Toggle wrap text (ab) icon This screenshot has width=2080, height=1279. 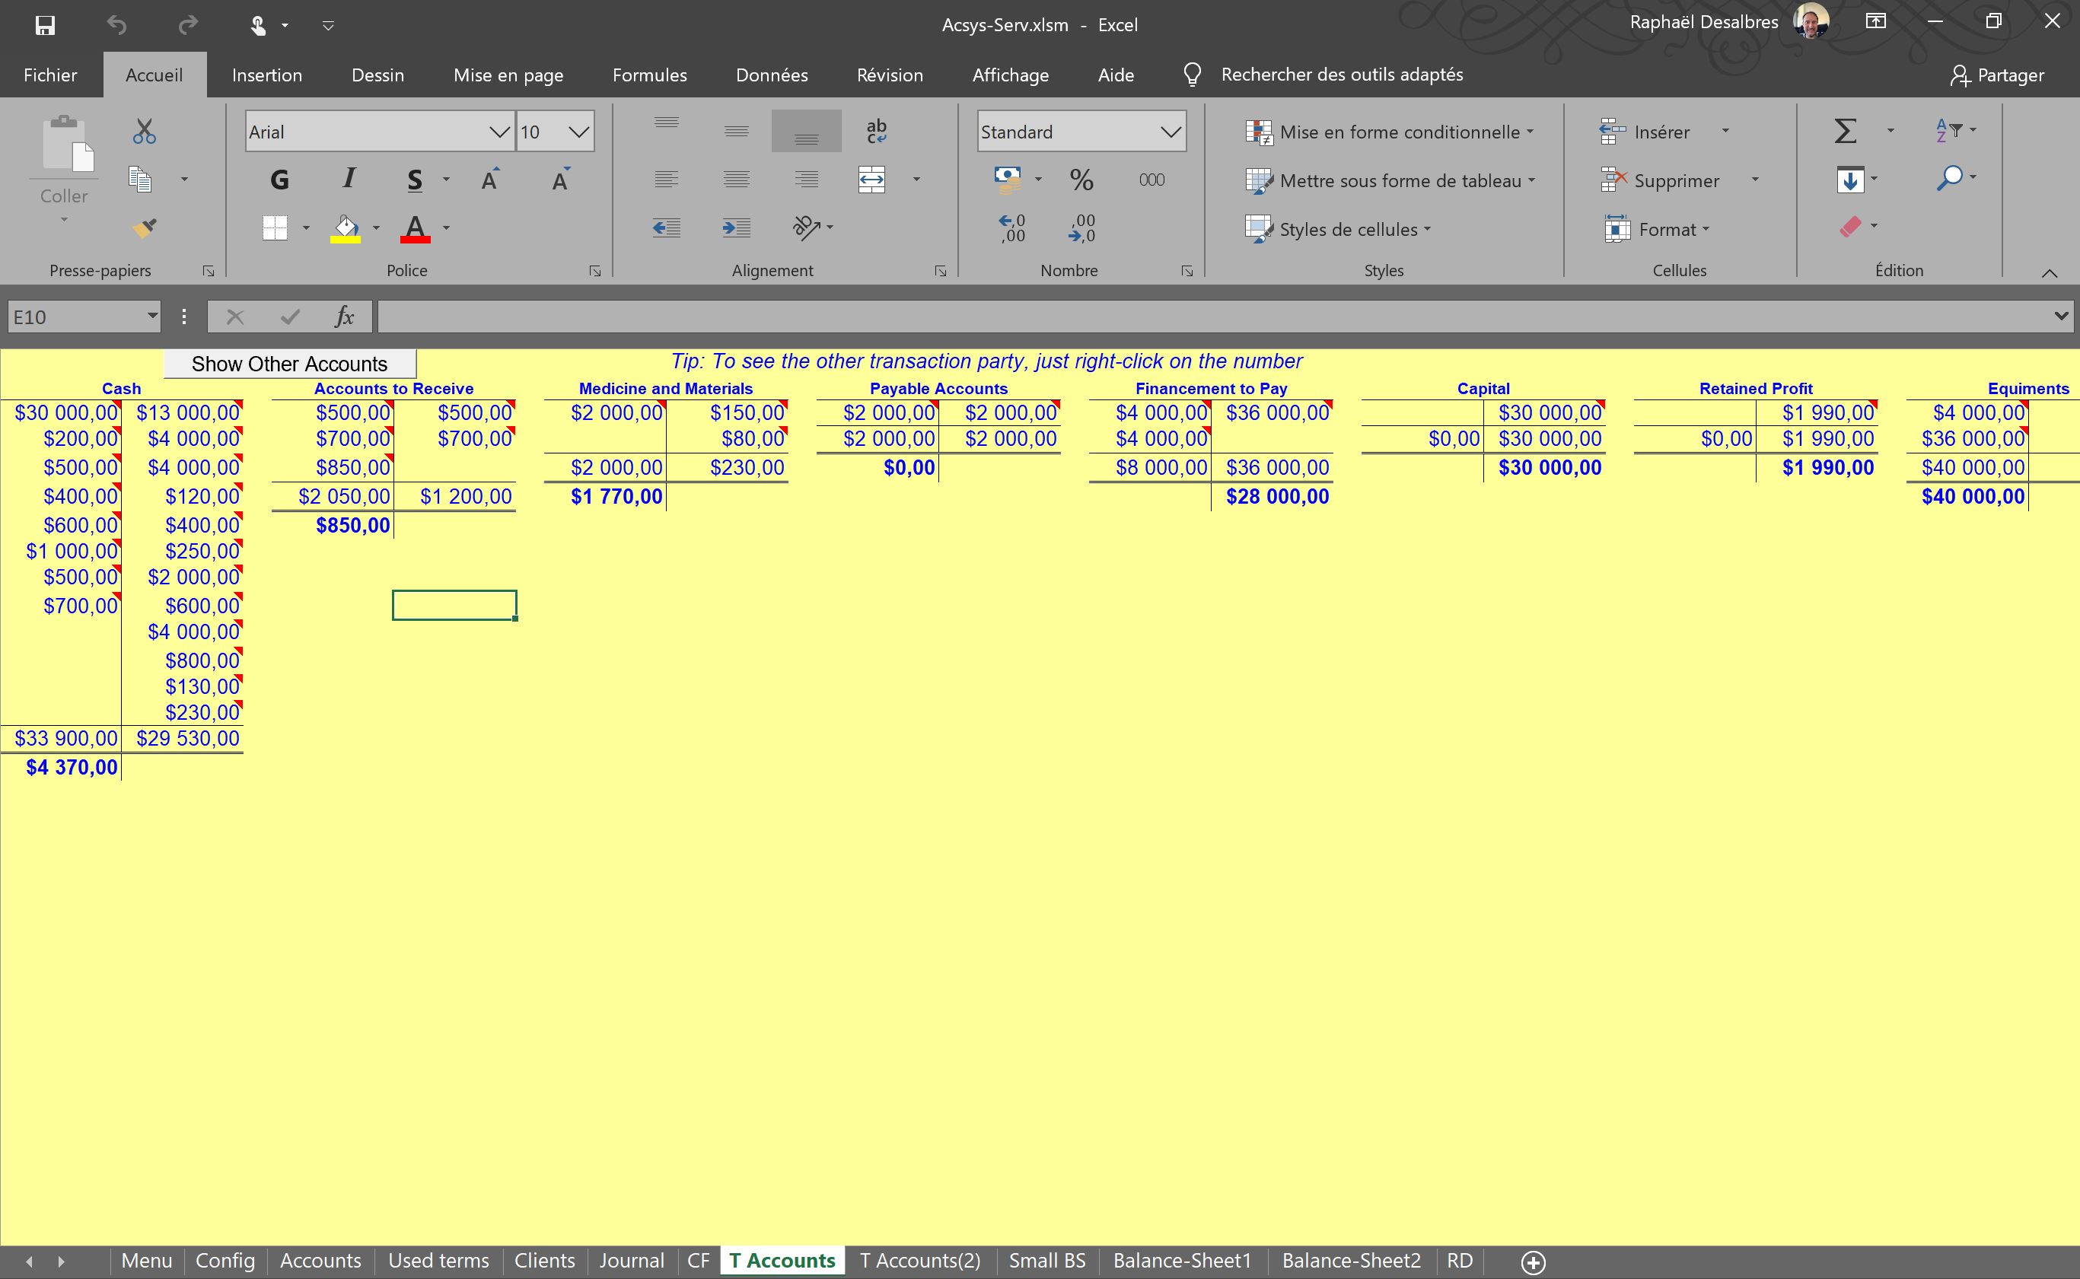(876, 131)
